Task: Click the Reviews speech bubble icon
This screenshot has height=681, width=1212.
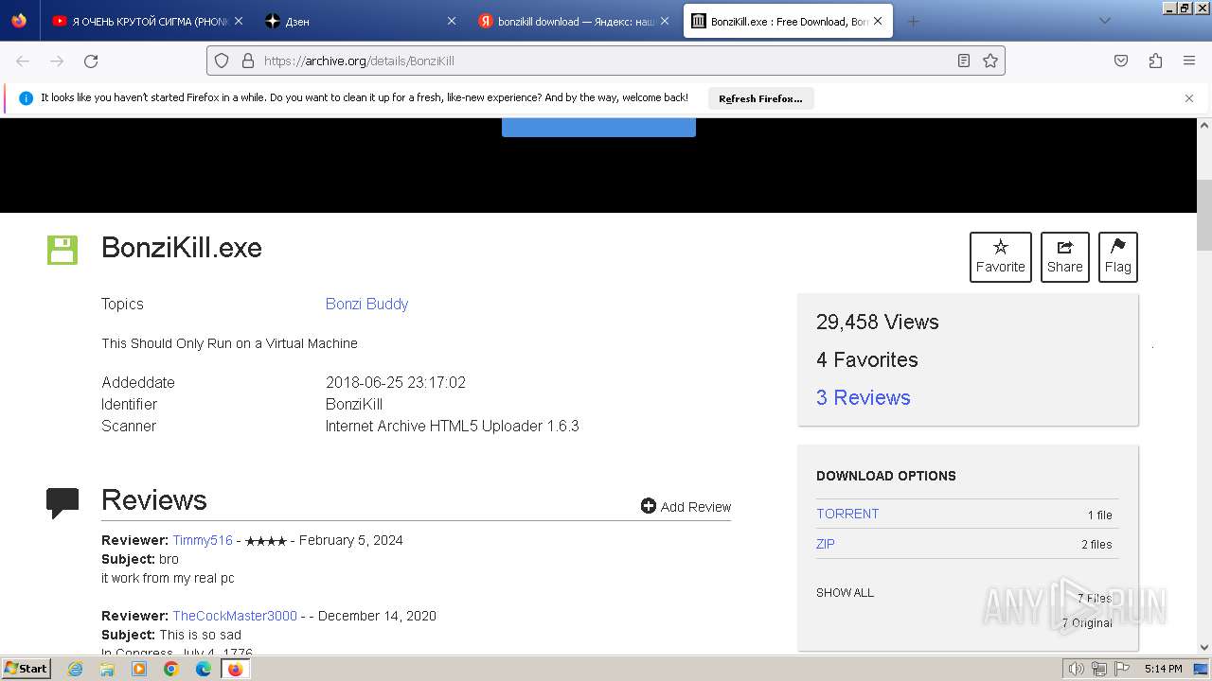Action: click(x=62, y=503)
